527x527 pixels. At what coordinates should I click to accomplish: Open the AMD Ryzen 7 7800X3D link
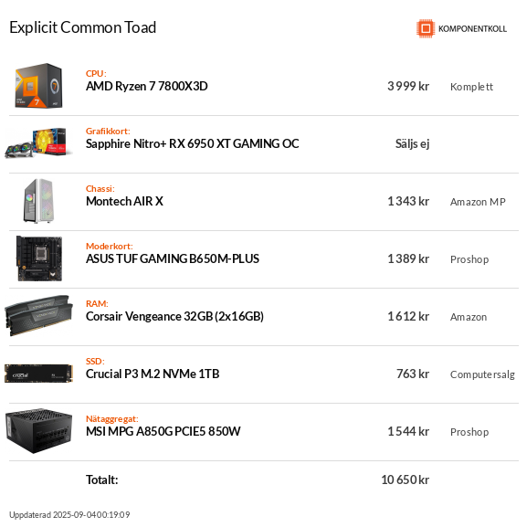pyautogui.click(x=146, y=86)
